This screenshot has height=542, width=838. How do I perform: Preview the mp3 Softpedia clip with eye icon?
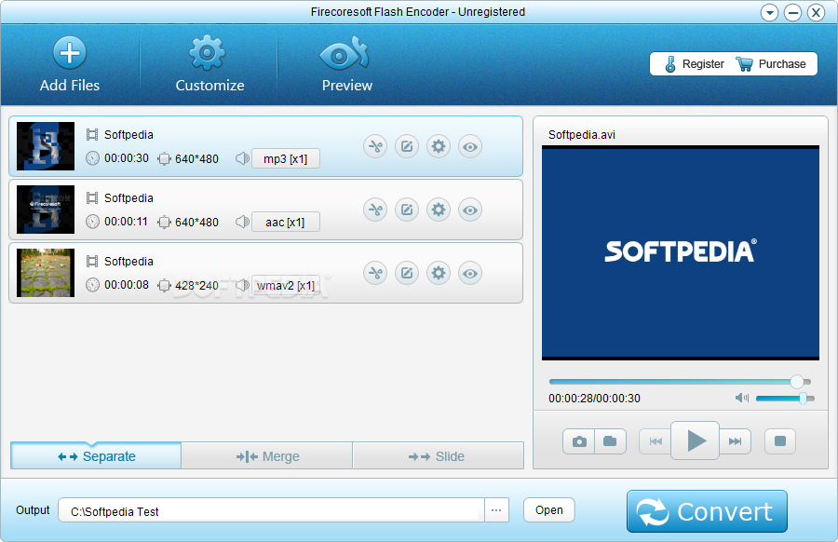(470, 146)
